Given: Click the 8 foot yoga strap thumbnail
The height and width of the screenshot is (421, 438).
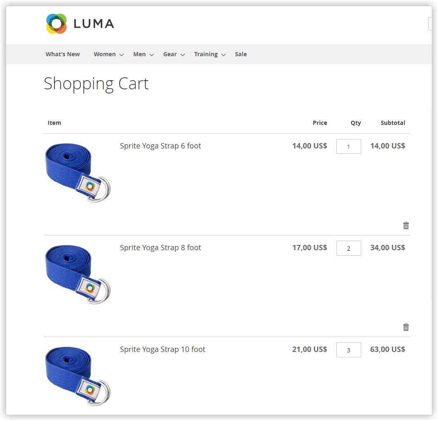Looking at the screenshot, I should pyautogui.click(x=78, y=274).
